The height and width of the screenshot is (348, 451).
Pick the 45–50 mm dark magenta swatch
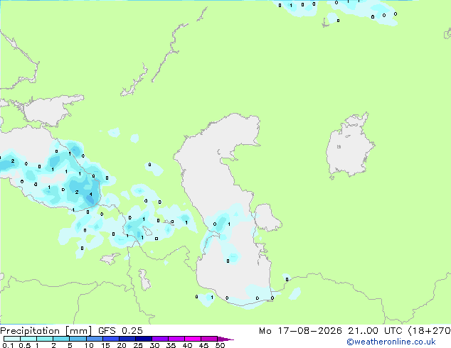(x=209, y=339)
